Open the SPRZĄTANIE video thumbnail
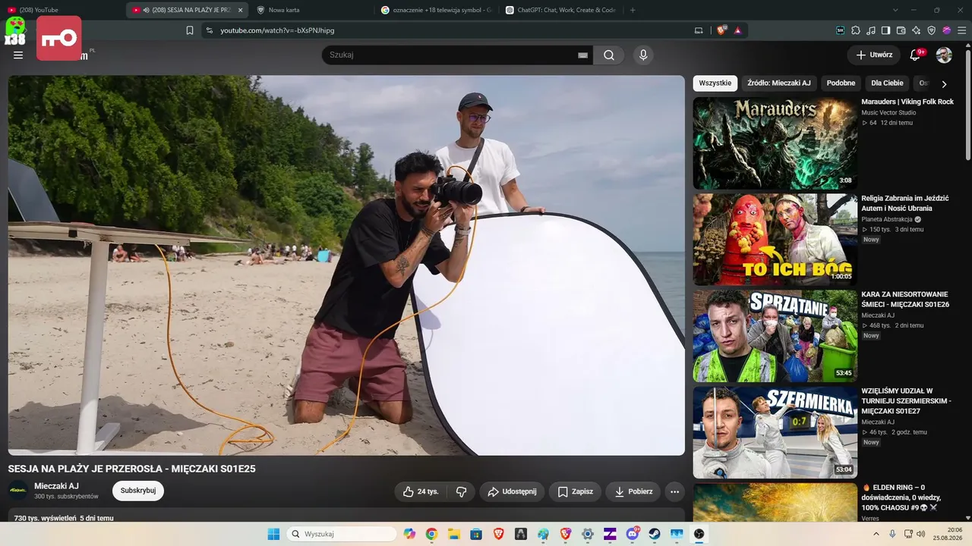Screen dimensions: 972x546 775,336
